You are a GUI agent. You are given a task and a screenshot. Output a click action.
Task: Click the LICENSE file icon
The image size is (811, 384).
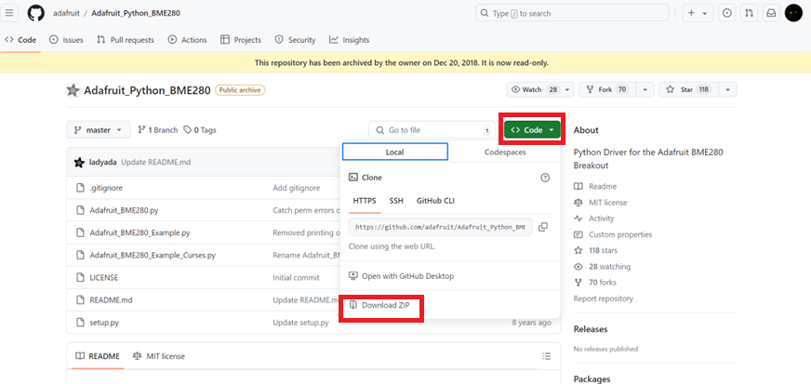80,277
